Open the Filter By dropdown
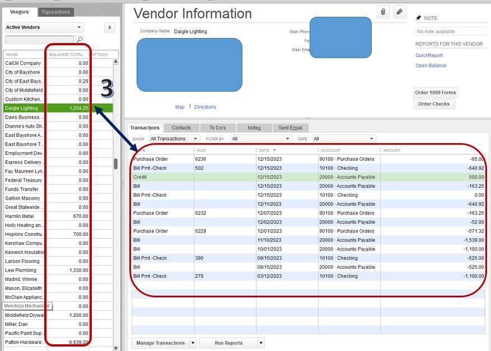The width and height of the screenshot is (491, 351). coord(261,139)
